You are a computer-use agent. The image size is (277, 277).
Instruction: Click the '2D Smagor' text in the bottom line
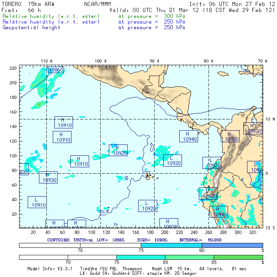coord(186,274)
